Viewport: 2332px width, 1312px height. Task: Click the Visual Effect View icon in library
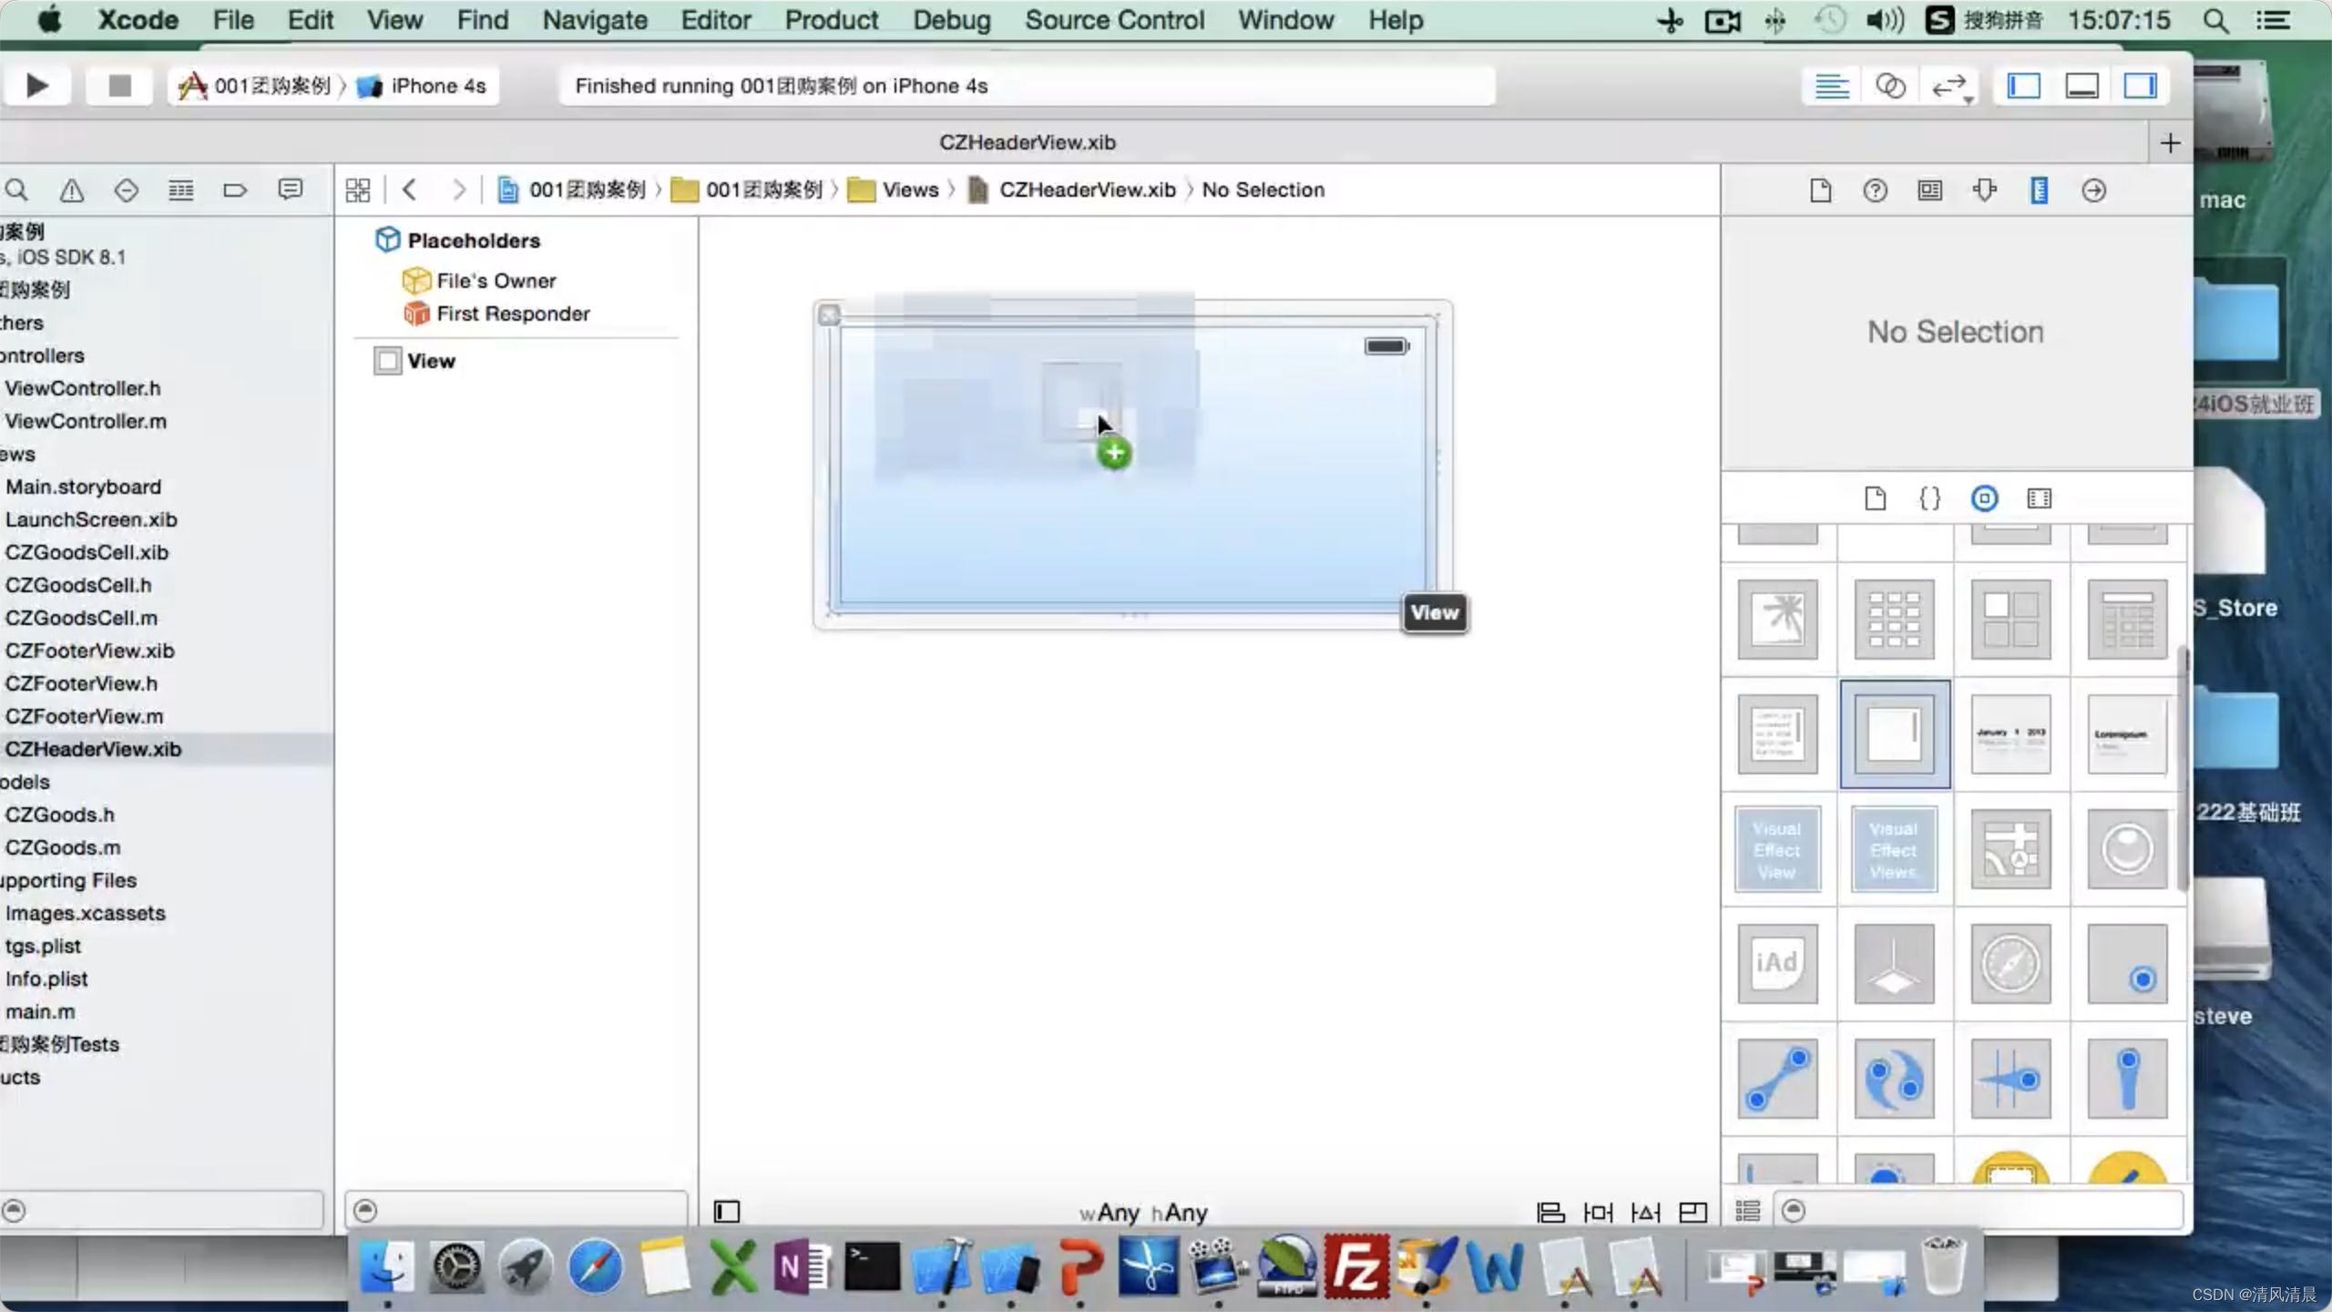click(x=1778, y=849)
